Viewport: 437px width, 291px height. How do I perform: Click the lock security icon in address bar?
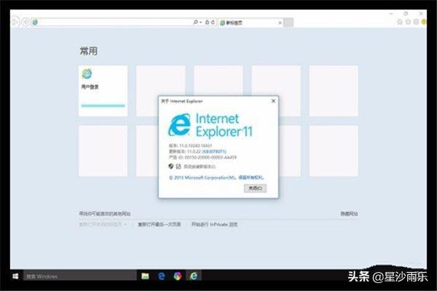207,22
